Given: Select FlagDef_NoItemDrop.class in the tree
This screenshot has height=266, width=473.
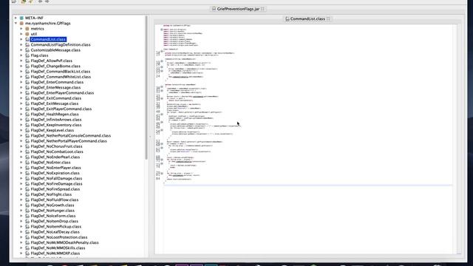Looking at the screenshot, I should click(x=54, y=221).
